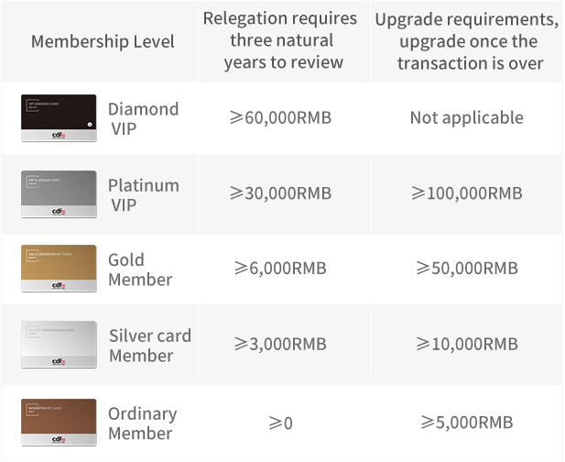The width and height of the screenshot is (565, 462).
Task: Click the ≥6,000RMB Gold relegation value
Action: point(280,269)
